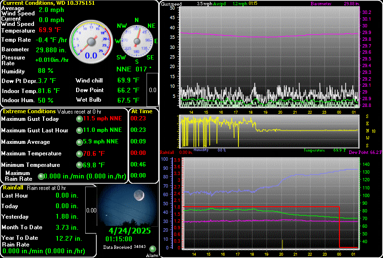Click the Wet Bulb value 67.5 °F

[x=128, y=100]
